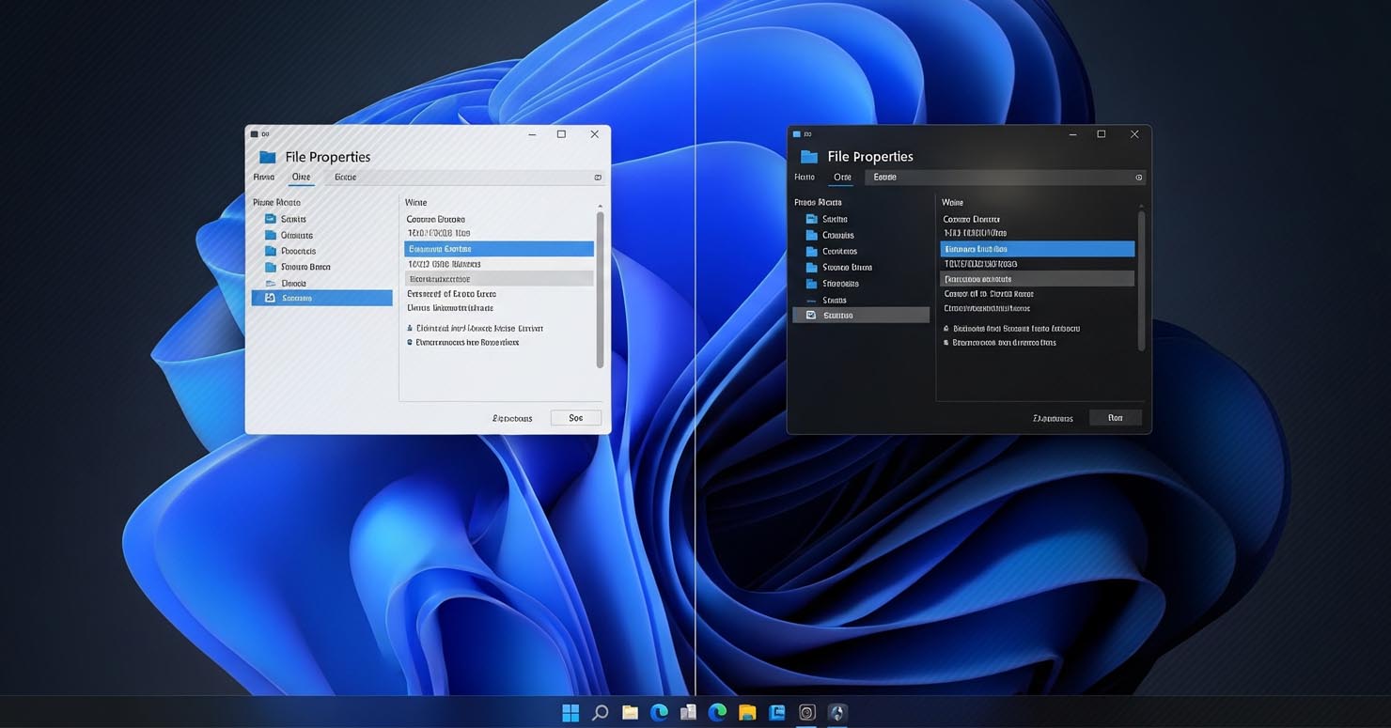
Task: Open the blue store app icon on the taskbar
Action: tap(777, 712)
